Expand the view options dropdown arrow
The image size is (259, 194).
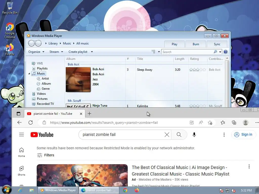[x=159, y=52]
